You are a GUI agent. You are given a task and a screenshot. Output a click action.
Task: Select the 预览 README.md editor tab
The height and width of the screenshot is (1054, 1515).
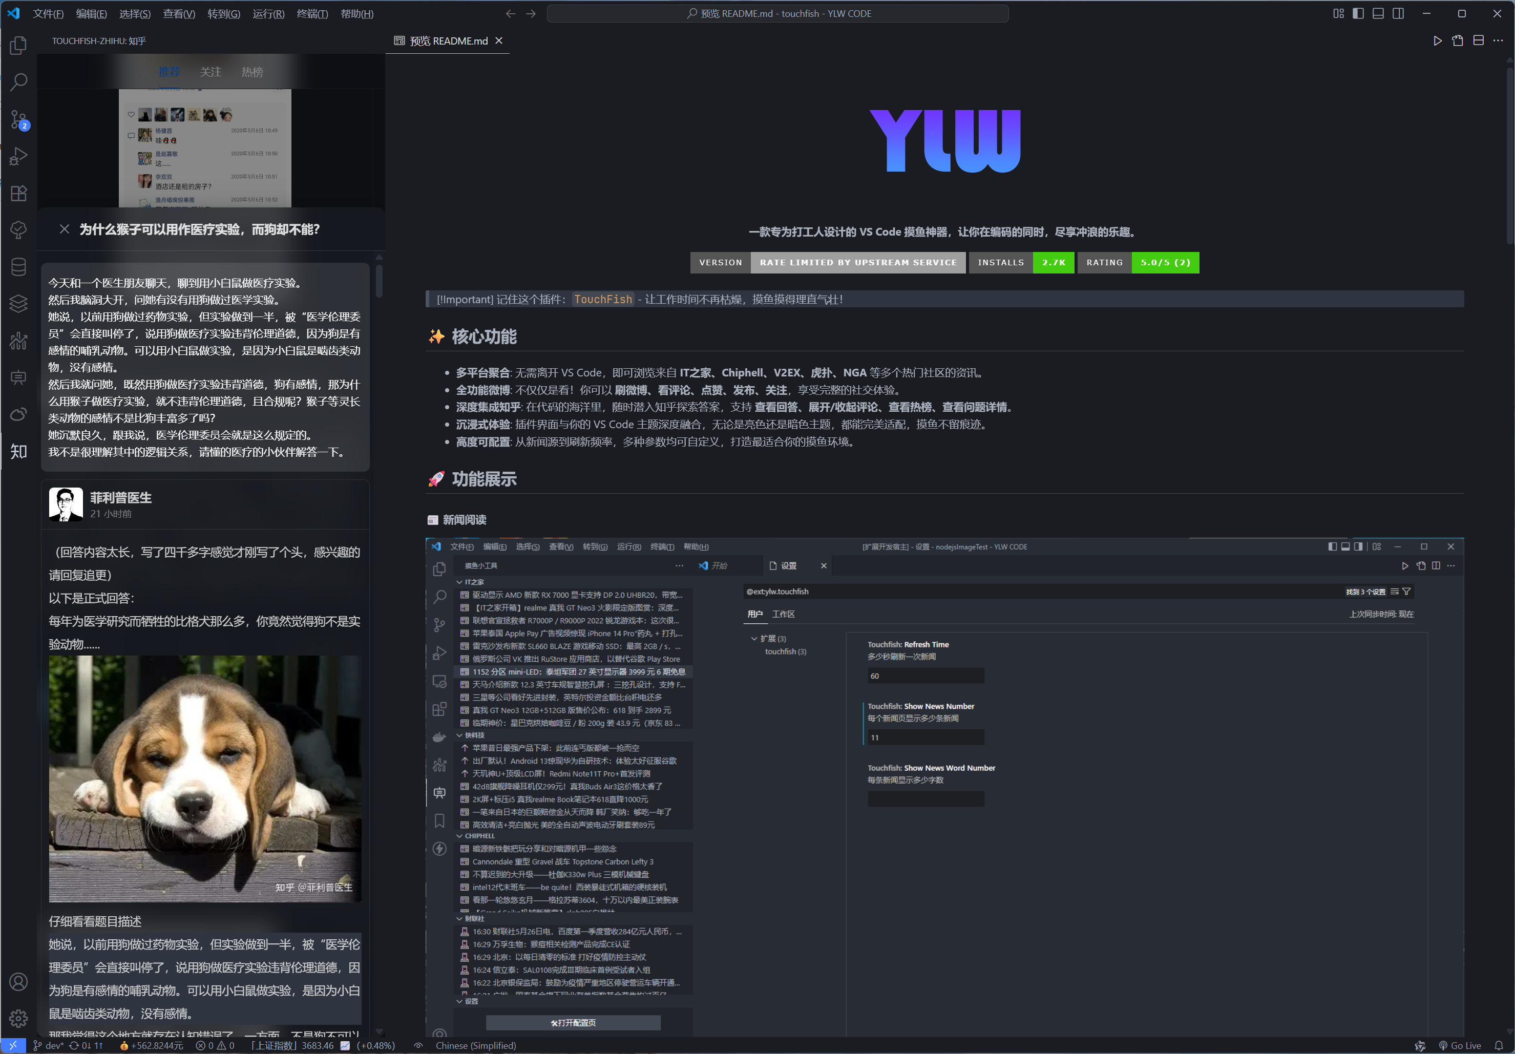point(447,41)
